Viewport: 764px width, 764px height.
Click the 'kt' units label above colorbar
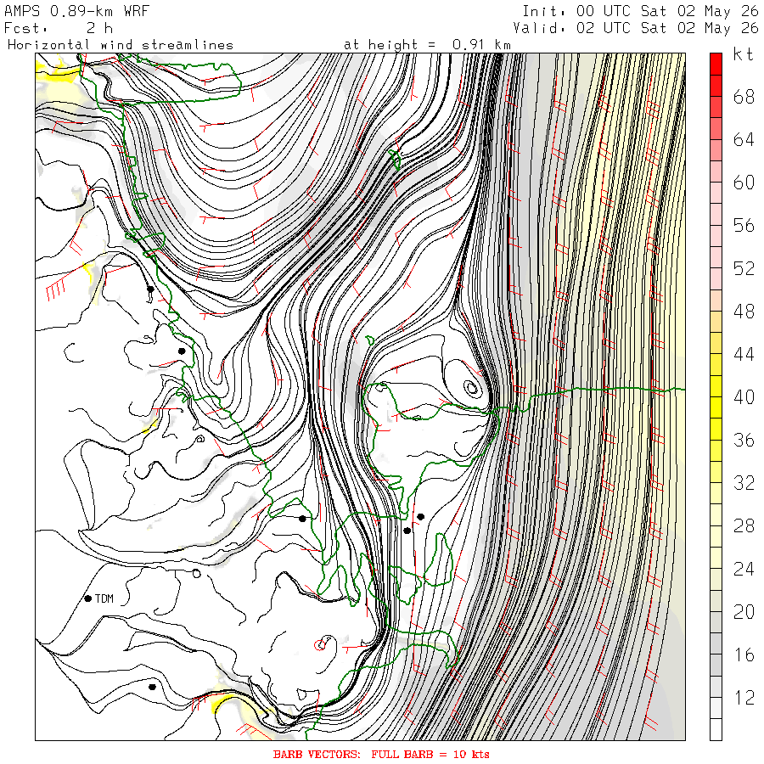(x=743, y=54)
